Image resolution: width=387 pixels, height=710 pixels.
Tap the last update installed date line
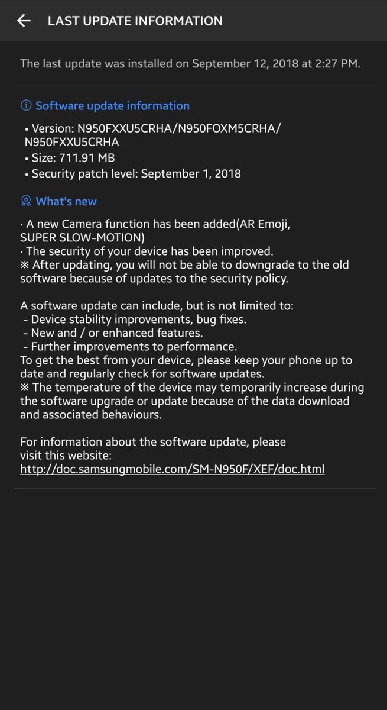190,63
